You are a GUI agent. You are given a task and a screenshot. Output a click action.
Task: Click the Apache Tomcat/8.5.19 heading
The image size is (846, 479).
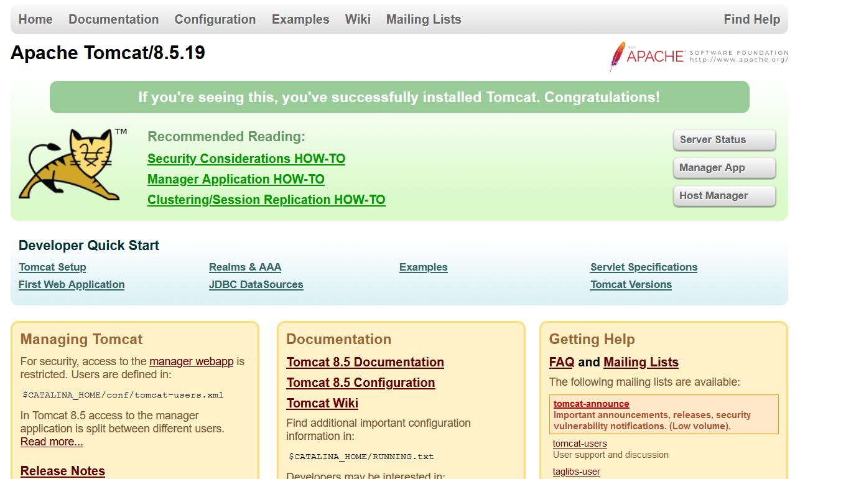pyautogui.click(x=108, y=53)
